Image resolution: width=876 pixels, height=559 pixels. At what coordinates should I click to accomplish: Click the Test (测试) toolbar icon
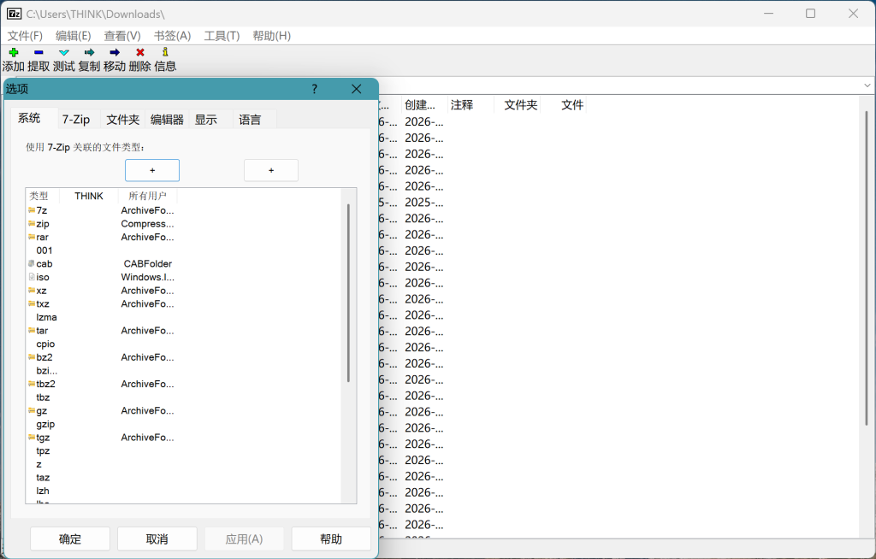(x=64, y=53)
